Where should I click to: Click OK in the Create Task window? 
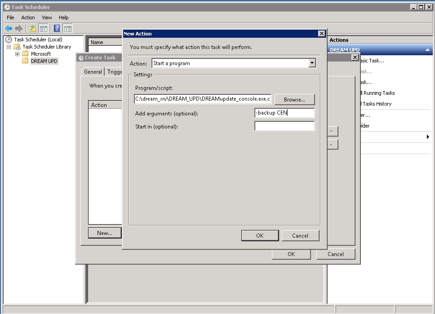[x=291, y=254]
